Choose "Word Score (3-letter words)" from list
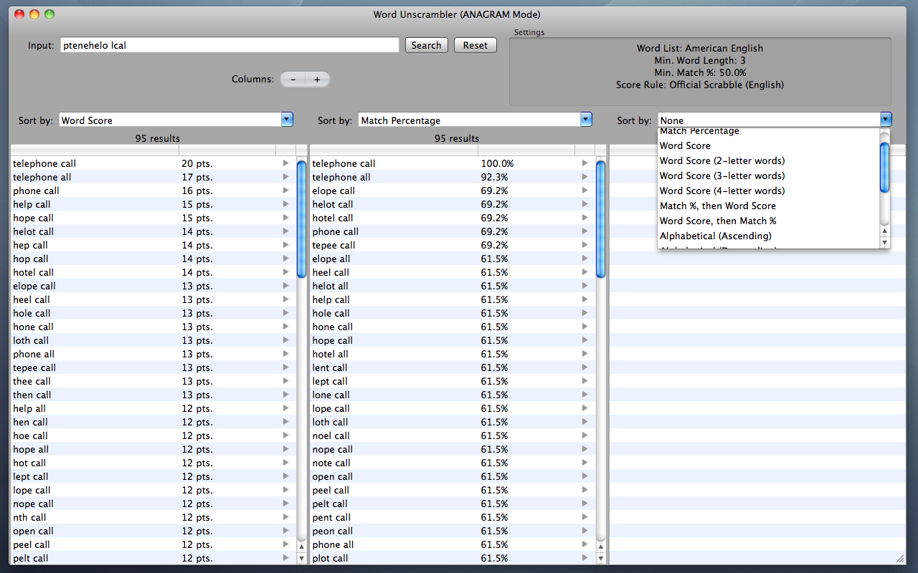Screen dimensions: 918x573 point(722,175)
